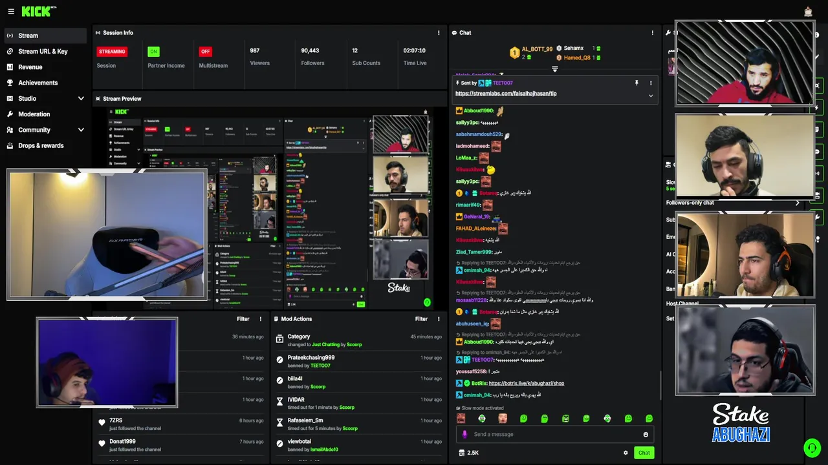
Task: Click the purple microphone icon in chat input
Action: [x=464, y=435]
